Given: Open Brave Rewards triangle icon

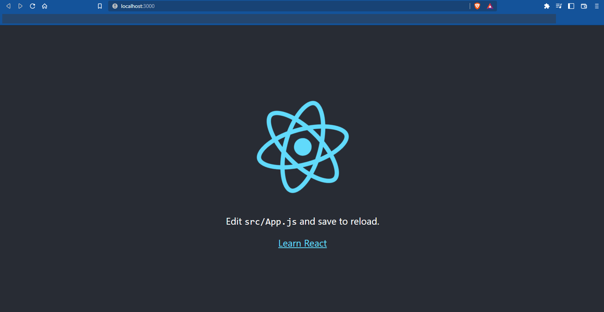Looking at the screenshot, I should point(490,6).
